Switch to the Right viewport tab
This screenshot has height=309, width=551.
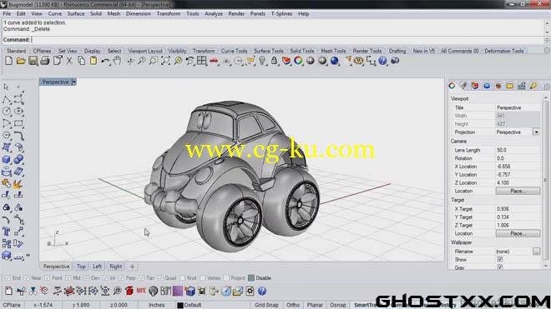115,267
